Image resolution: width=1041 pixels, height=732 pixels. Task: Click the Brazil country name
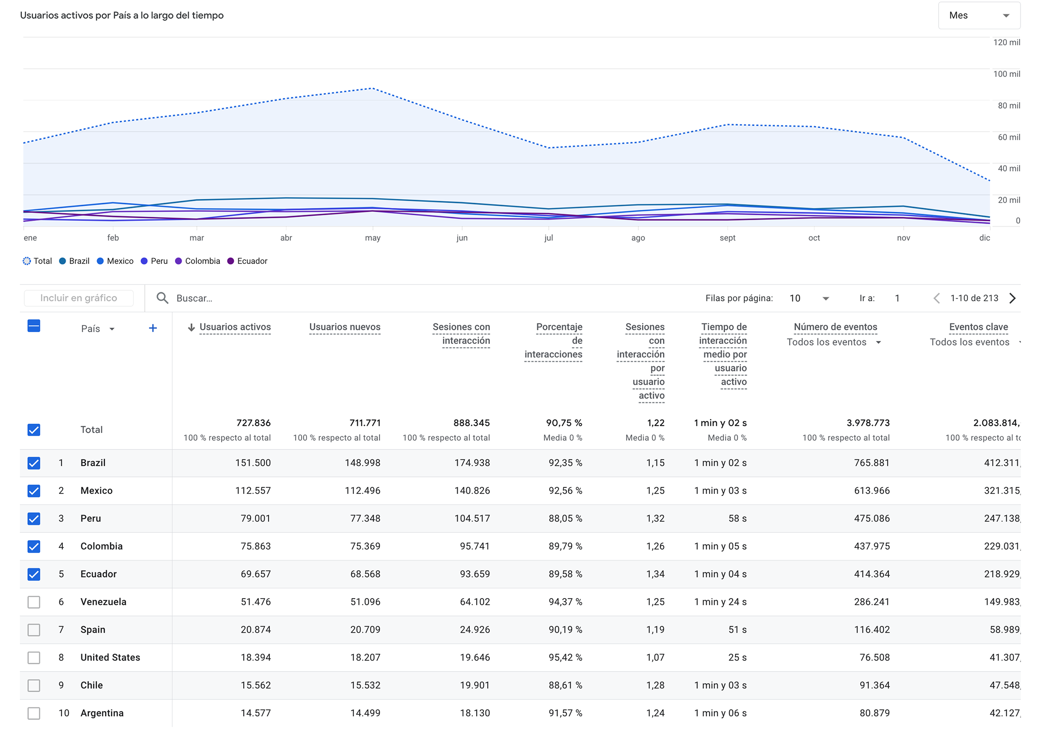click(x=93, y=463)
